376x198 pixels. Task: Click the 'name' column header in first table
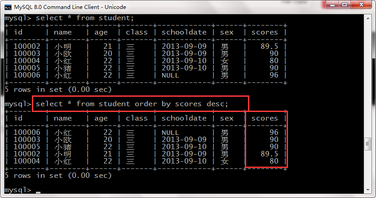[x=62, y=32]
